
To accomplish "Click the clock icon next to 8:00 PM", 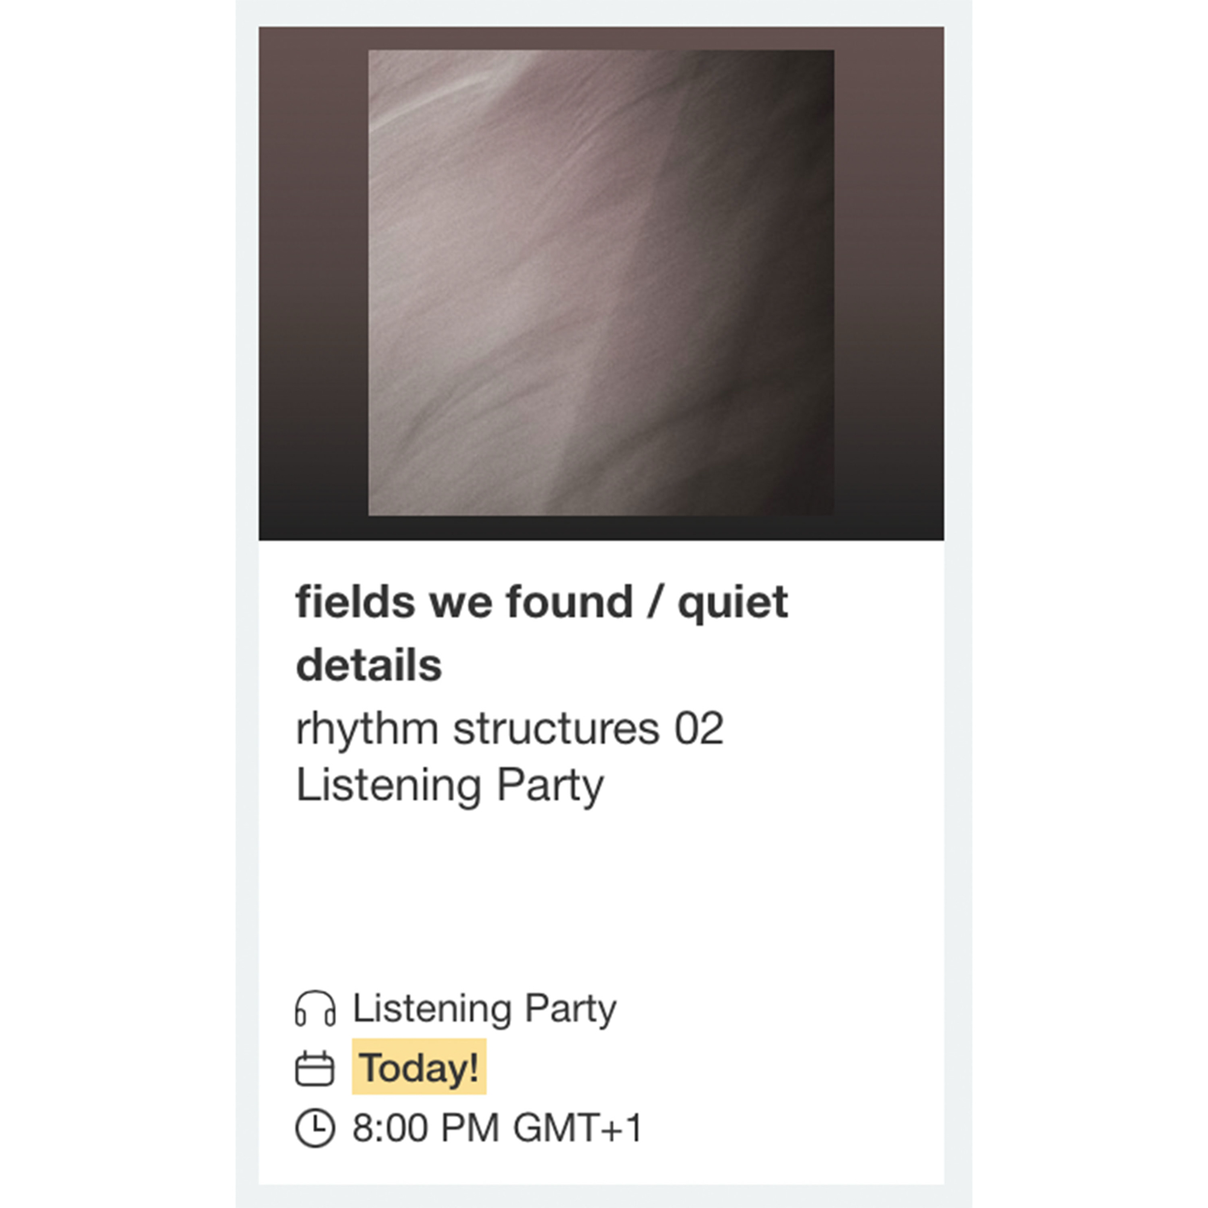I will coord(315,1128).
